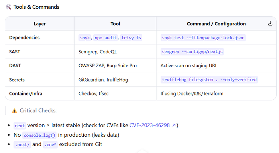Viewport: 279px width, 153px height.
Task: Click the external link arrow after CVE-2023-46298
Action: click(174, 125)
